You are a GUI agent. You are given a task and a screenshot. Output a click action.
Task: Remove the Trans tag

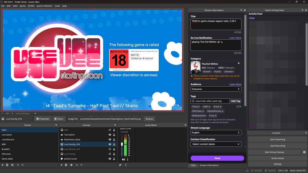point(199,107)
